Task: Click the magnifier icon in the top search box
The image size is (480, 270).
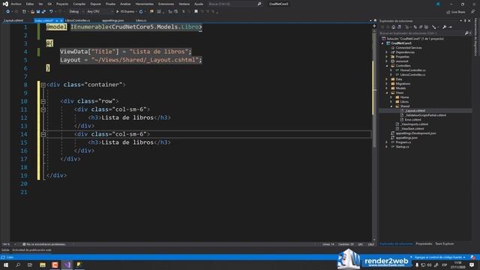Action: 259,4
